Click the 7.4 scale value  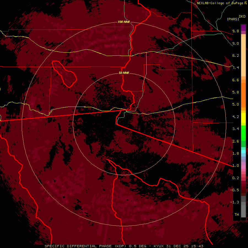click(x=236, y=68)
